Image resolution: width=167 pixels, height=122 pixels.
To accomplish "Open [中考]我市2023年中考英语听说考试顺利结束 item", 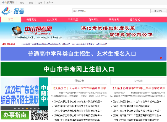I will tap(136, 120).
